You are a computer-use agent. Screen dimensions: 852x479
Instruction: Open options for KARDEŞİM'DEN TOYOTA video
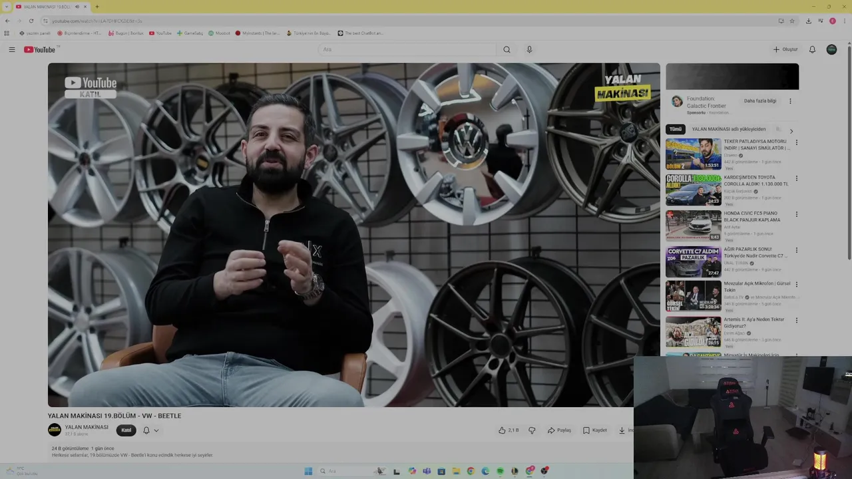click(796, 178)
